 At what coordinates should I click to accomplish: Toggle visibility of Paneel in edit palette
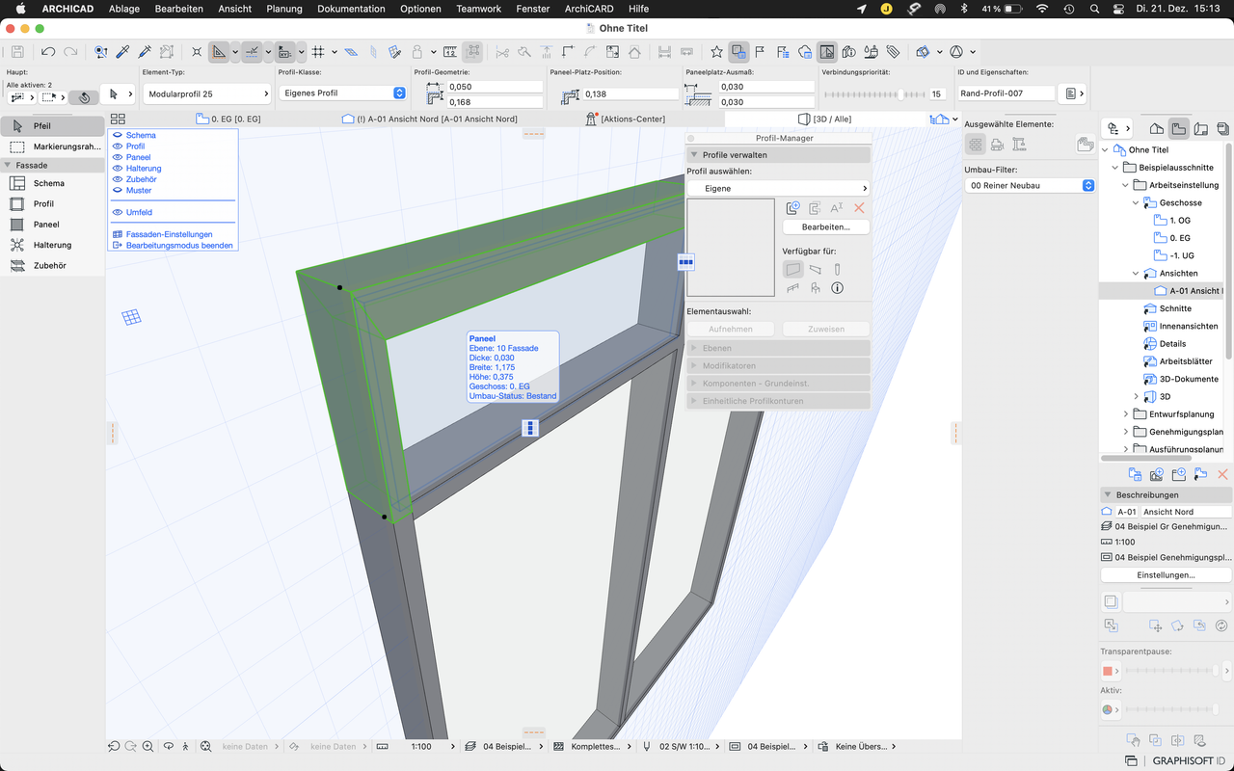click(x=118, y=157)
